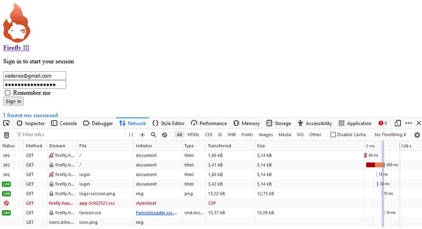Screen dimensions: 422x229
Task: Click the Firefly III logo image
Action: 17,23
